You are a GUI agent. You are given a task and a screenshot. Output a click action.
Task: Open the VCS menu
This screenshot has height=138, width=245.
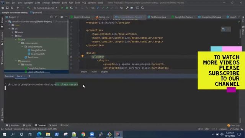(x=84, y=3)
